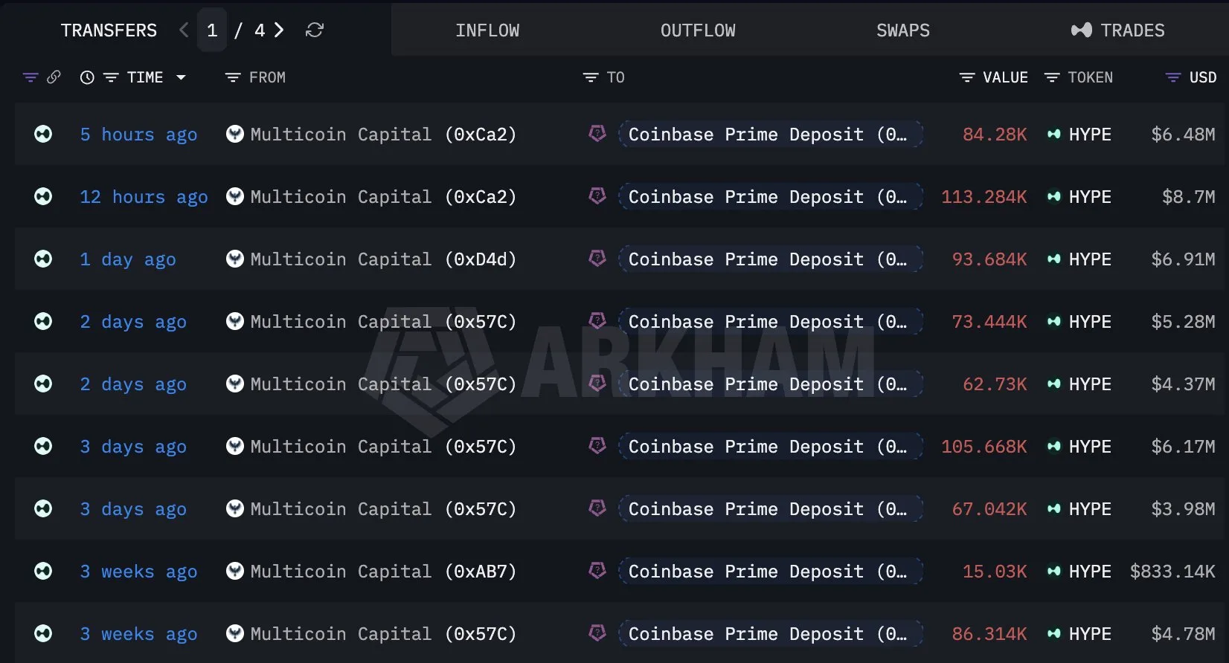Click clock icon next to TIME header

(x=87, y=77)
